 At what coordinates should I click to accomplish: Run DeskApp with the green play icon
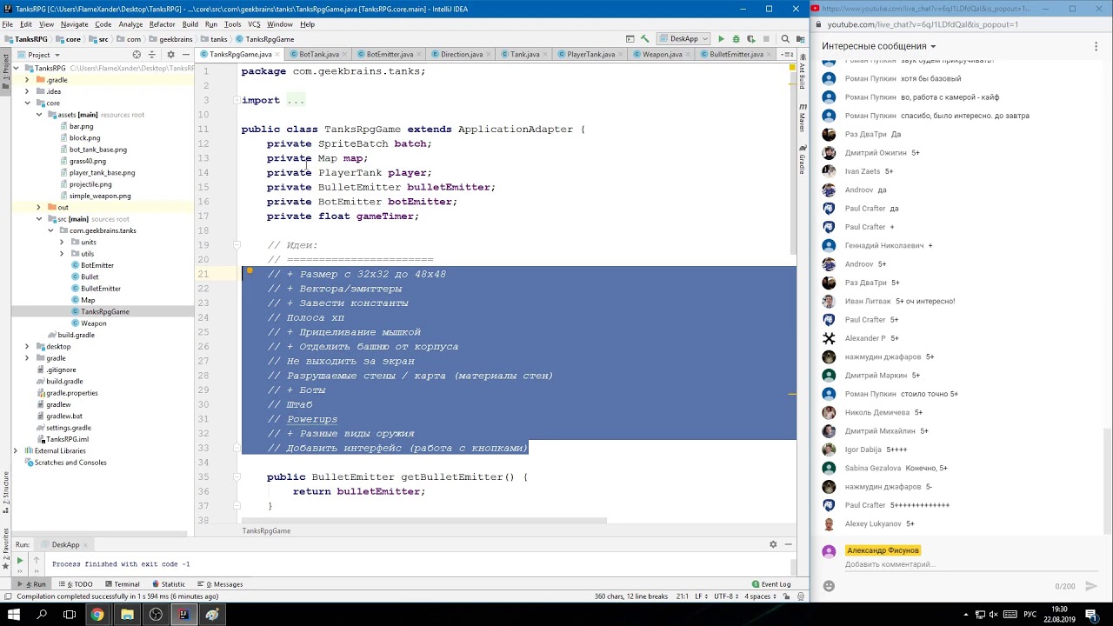721,39
